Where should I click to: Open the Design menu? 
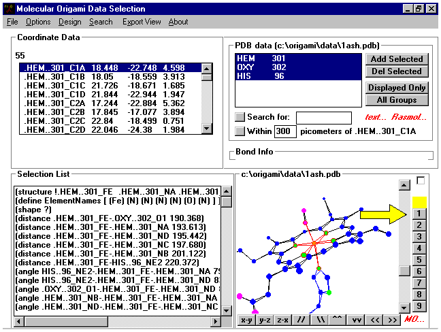[x=69, y=22]
